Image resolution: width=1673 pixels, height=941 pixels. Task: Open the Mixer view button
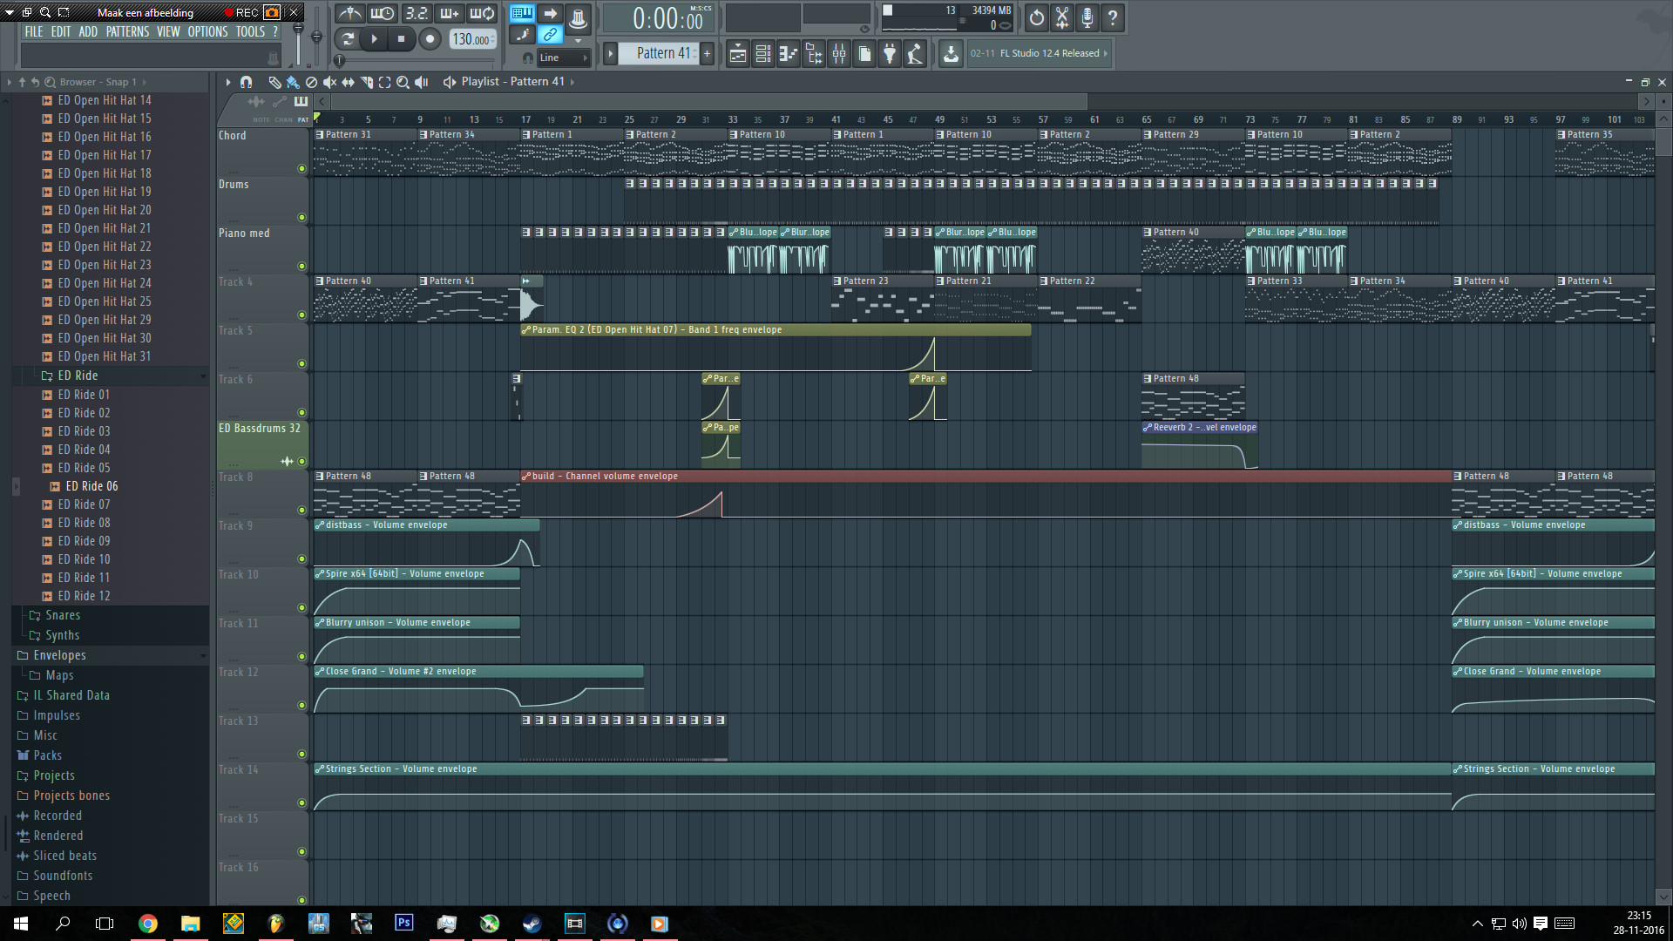839,54
